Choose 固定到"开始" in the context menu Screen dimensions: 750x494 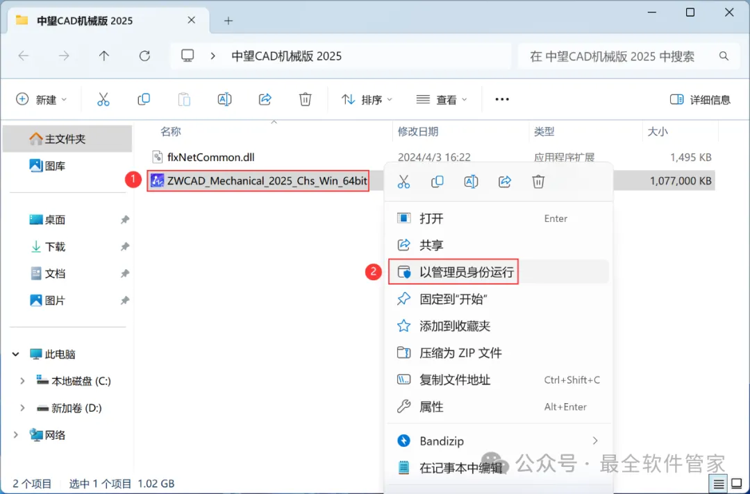pos(499,299)
